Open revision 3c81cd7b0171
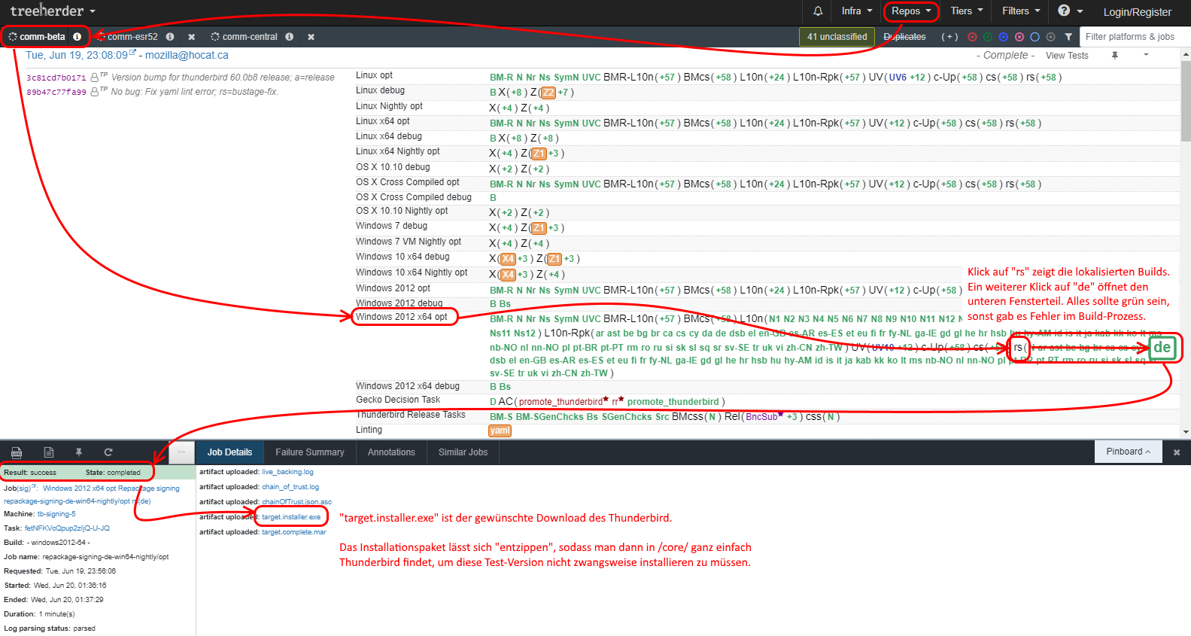1191x636 pixels. tap(56, 78)
